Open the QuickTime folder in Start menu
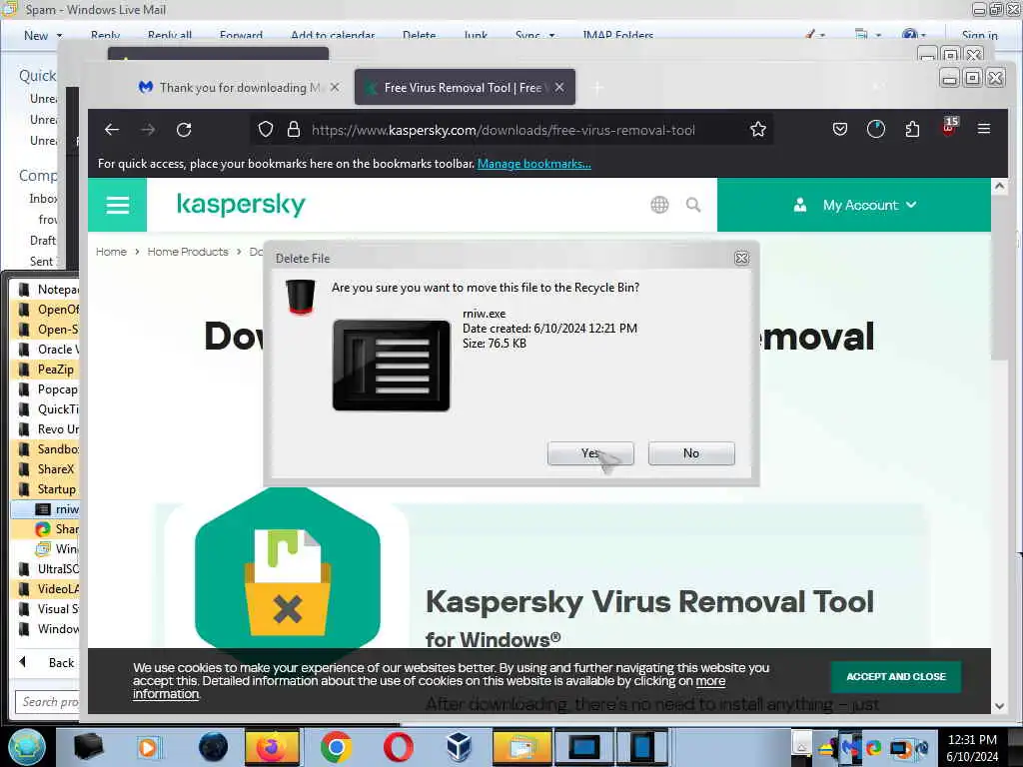This screenshot has height=767, width=1023. [48, 408]
